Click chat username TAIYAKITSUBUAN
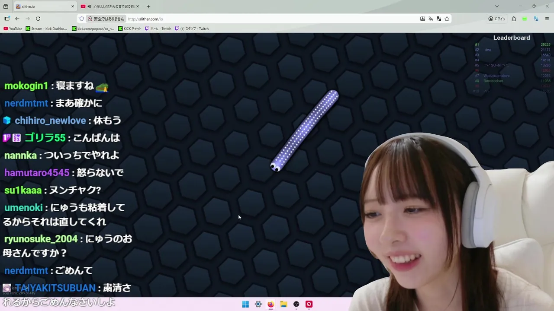This screenshot has height=311, width=554. [55, 288]
